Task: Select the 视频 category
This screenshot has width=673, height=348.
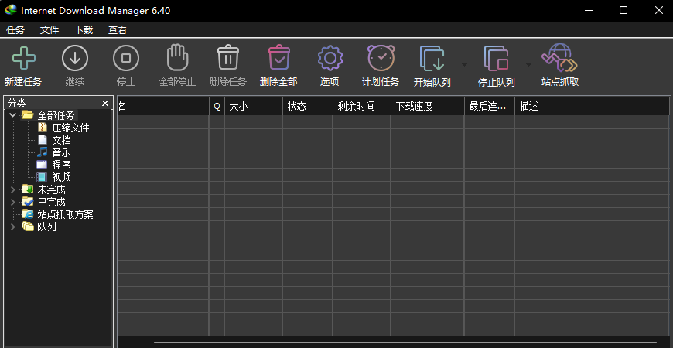Action: (x=54, y=177)
